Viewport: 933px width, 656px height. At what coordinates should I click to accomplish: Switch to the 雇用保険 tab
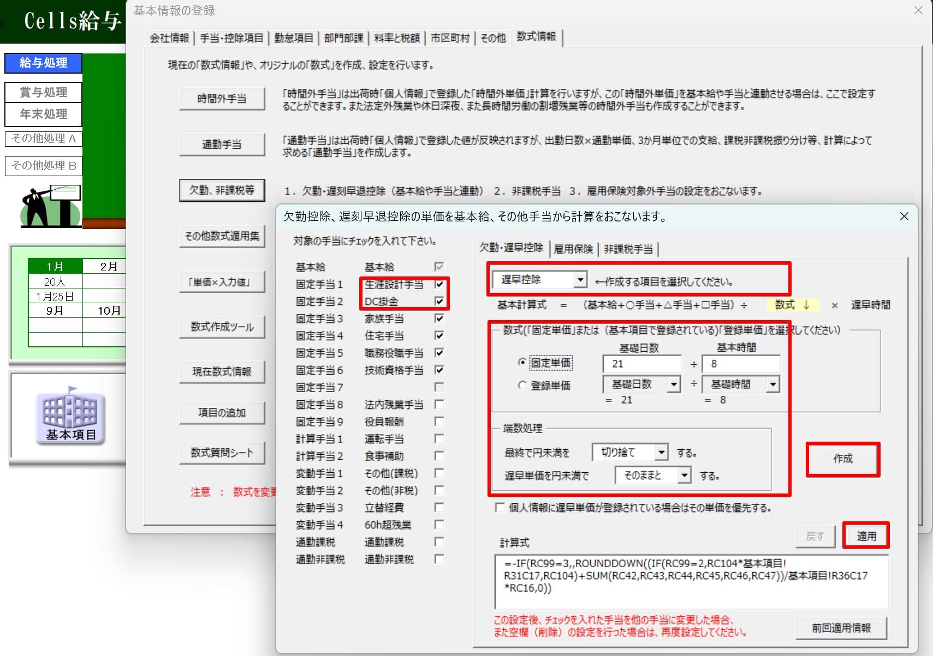[x=573, y=249]
